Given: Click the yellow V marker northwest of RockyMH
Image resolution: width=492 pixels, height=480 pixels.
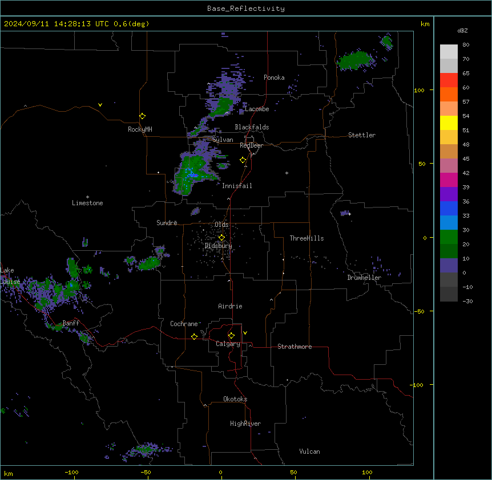Looking at the screenshot, I should click(100, 105).
